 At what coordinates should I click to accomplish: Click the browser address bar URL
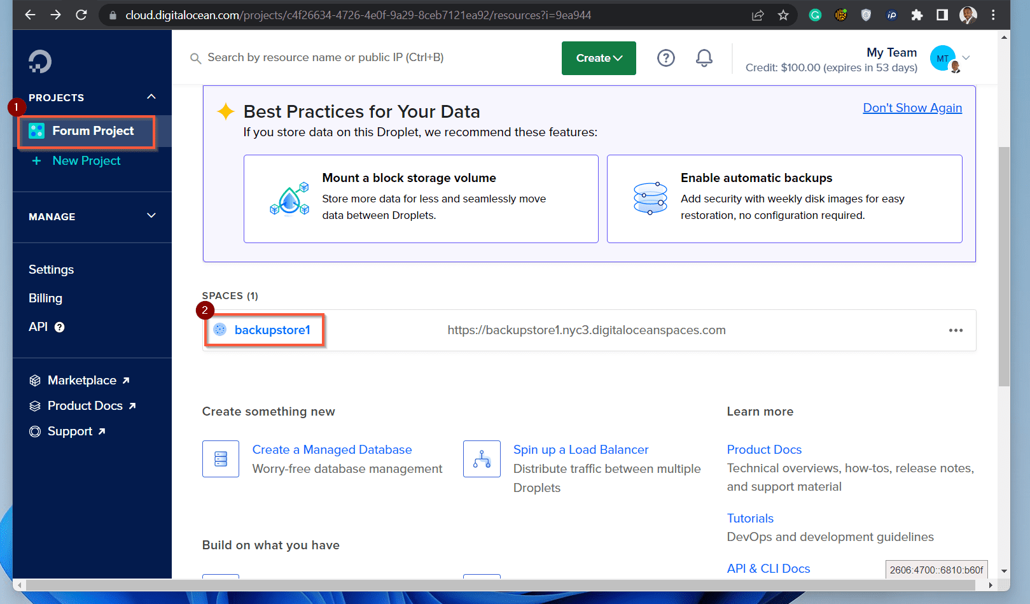[358, 15]
